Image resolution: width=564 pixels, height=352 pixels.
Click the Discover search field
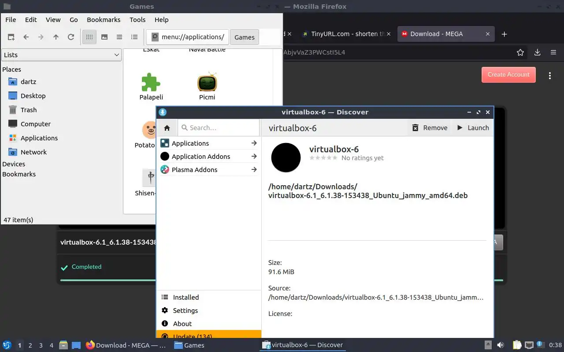219,128
